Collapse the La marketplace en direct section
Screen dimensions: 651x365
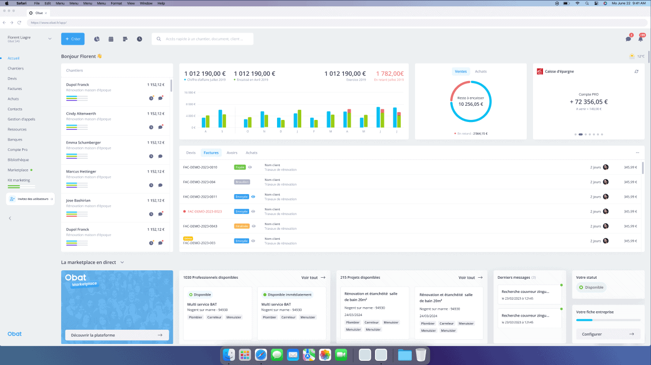pyautogui.click(x=122, y=262)
